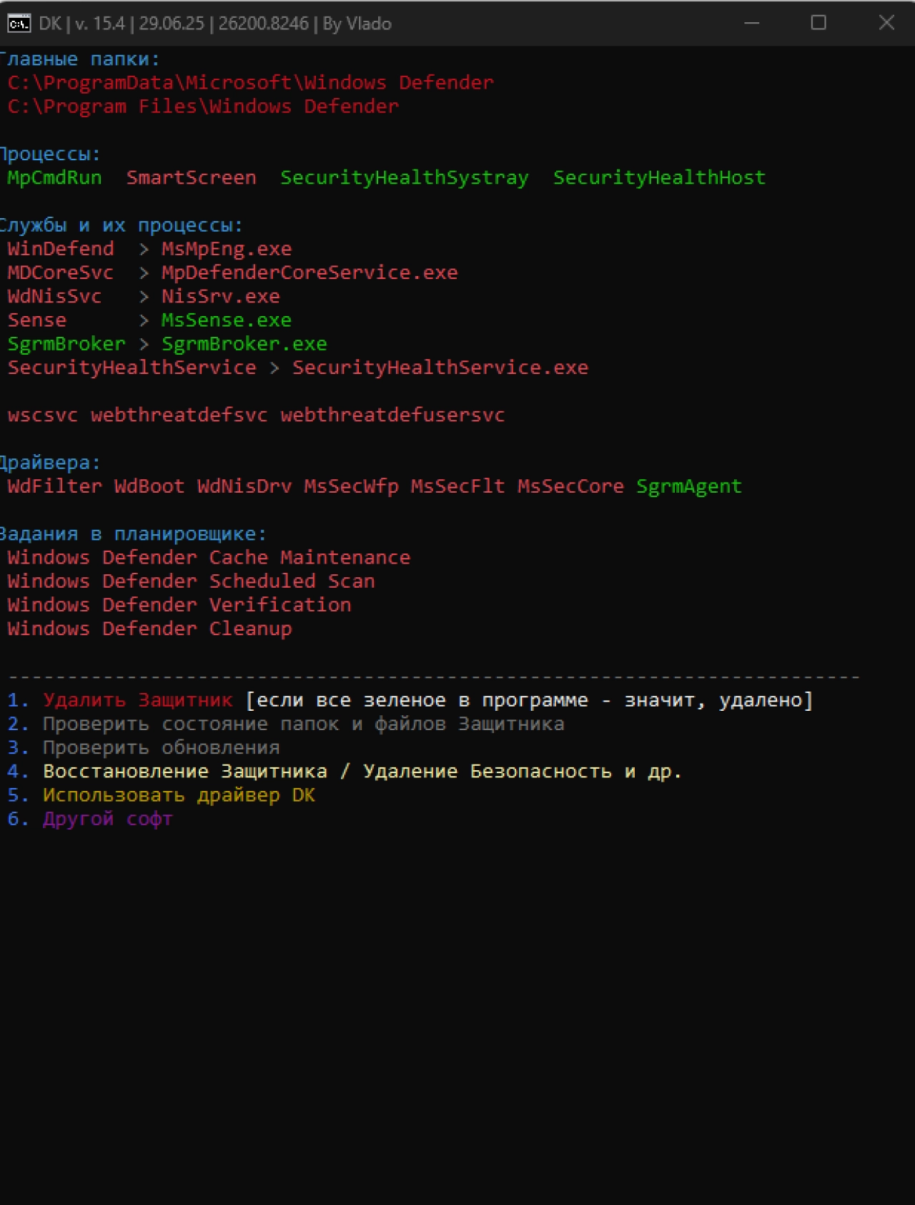Screen dimensions: 915x1205
Task: Click 'Windows Defender Cleanup' task
Action: tap(149, 629)
